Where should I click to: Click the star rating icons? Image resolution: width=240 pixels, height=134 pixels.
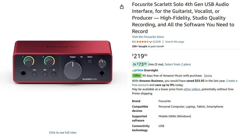point(142,42)
